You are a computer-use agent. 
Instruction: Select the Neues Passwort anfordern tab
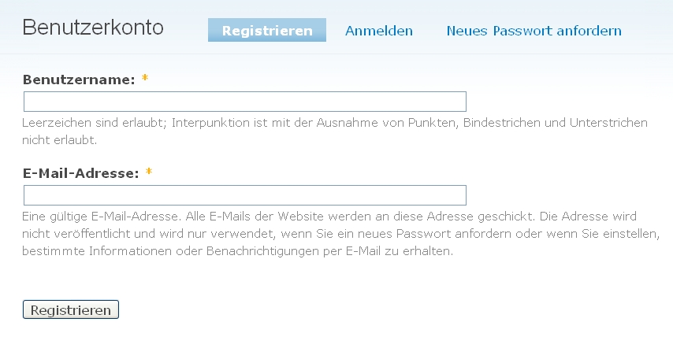(534, 31)
